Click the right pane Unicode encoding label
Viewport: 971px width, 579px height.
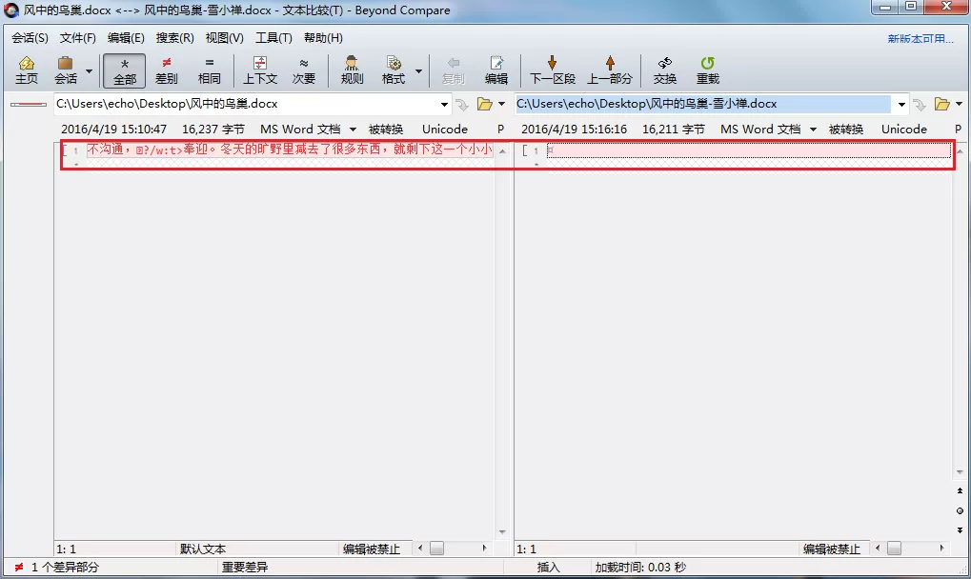tap(904, 130)
